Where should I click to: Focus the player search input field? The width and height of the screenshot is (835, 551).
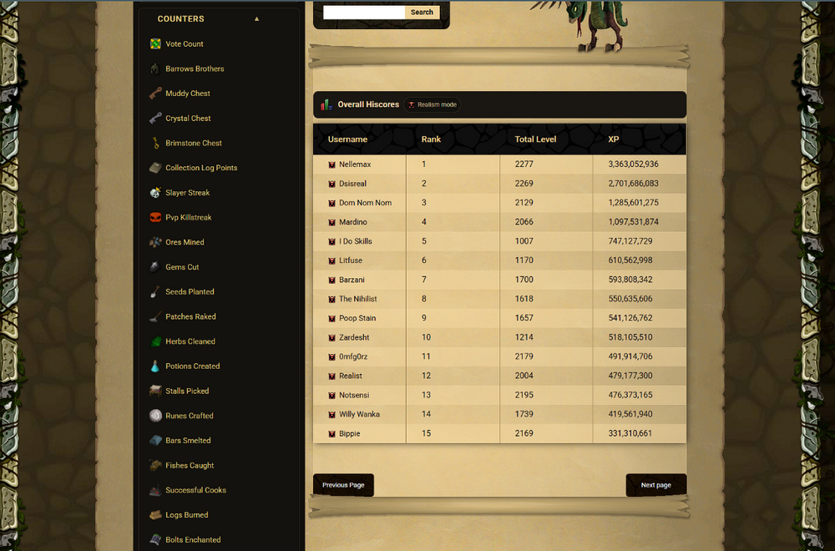click(364, 13)
